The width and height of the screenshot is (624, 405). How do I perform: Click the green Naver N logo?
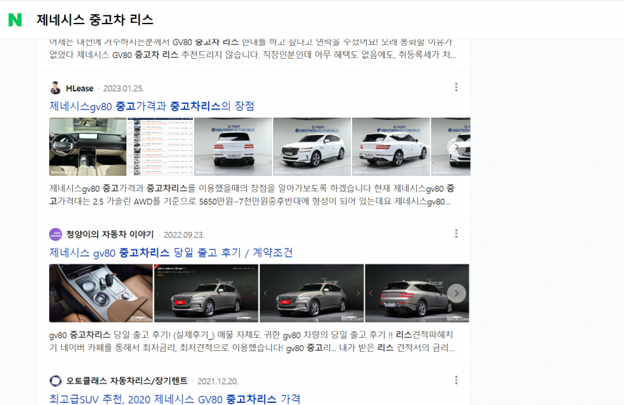[15, 19]
